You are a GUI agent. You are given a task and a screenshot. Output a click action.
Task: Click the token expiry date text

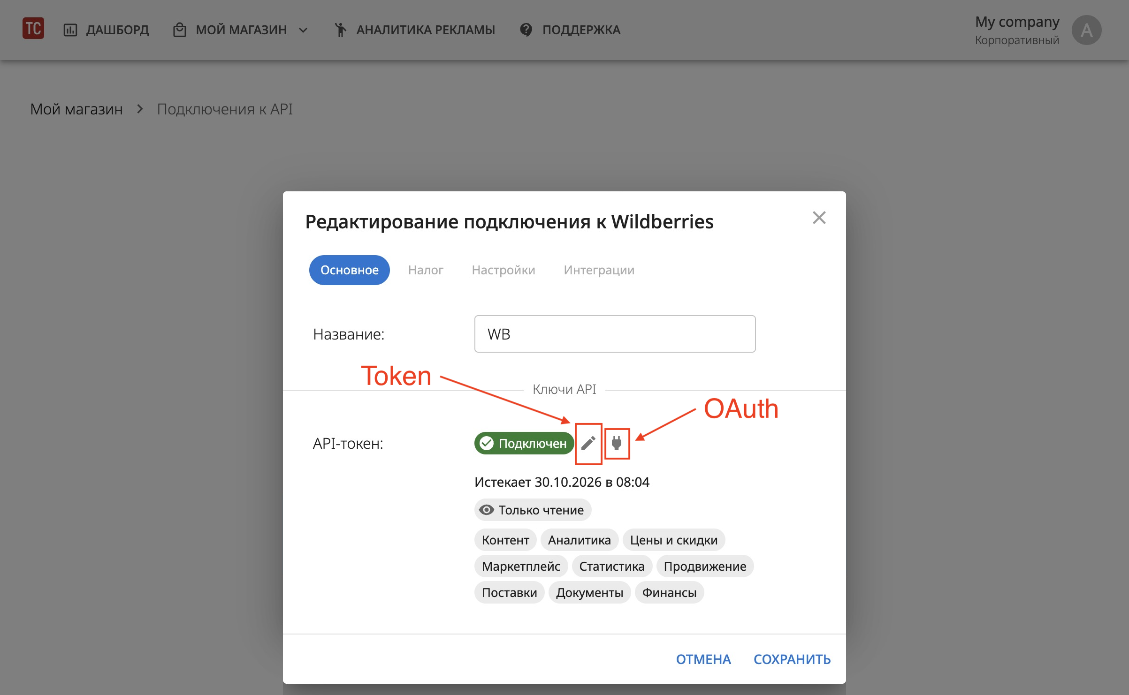pyautogui.click(x=562, y=482)
